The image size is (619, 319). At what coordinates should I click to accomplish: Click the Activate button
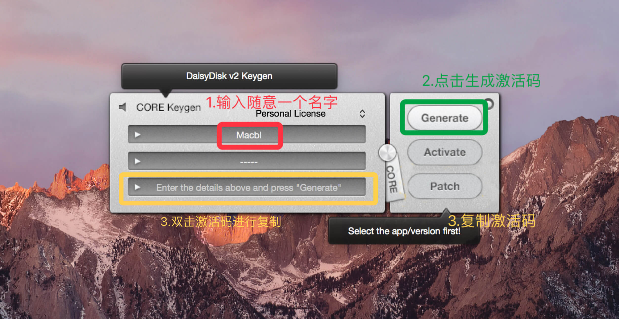coord(445,152)
